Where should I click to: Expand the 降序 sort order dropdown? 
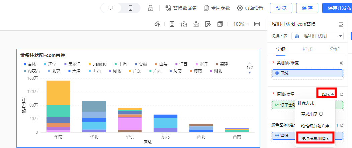328,94
